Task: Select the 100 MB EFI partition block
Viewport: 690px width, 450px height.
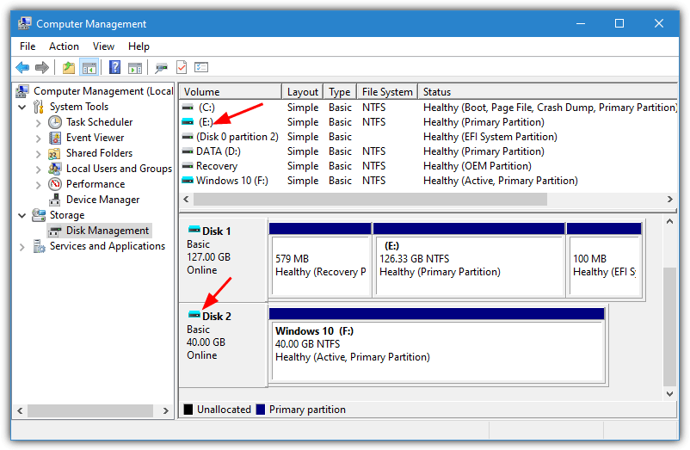Action: (604, 260)
